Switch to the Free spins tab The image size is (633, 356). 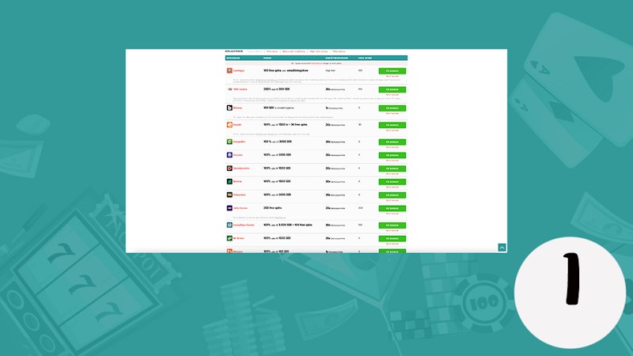pos(272,51)
